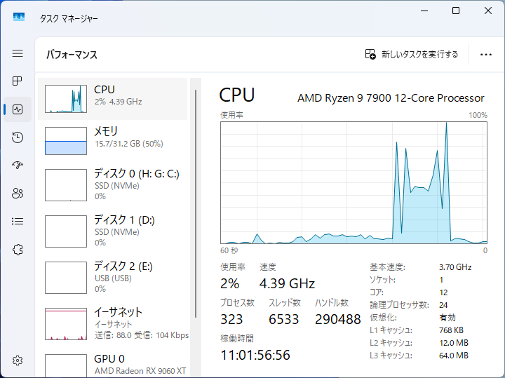Image resolution: width=505 pixels, height=378 pixels.
Task: Select the Performance page icon
Action: pos(18,109)
